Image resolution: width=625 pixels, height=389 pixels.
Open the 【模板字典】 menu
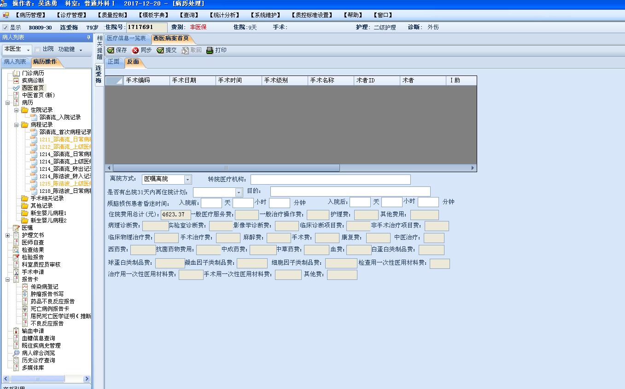pyautogui.click(x=154, y=15)
